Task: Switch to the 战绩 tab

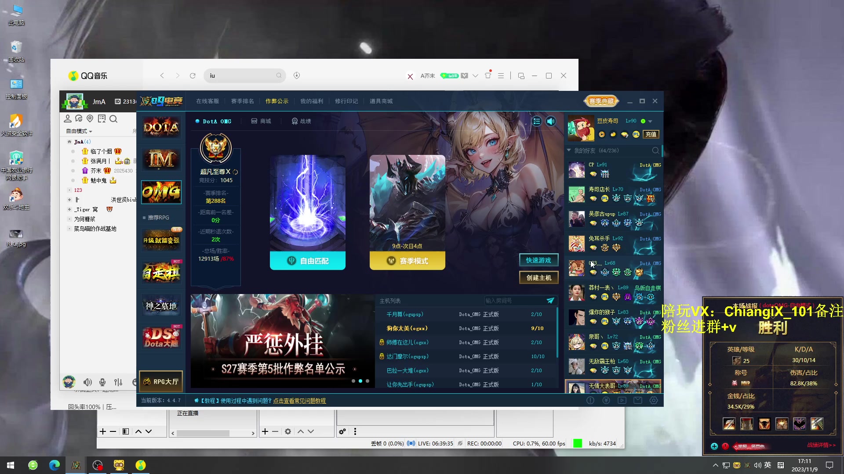Action: coord(302,121)
